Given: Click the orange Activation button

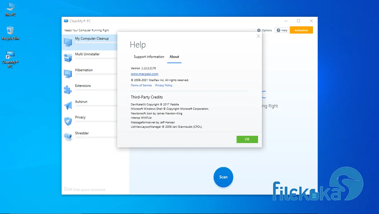Looking at the screenshot, I should point(301,30).
